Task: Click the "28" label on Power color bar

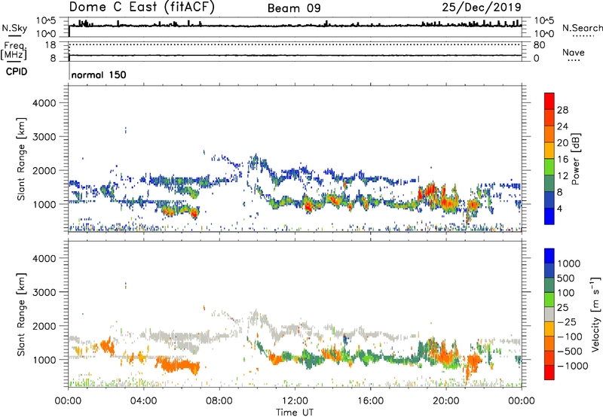Action: [x=562, y=110]
